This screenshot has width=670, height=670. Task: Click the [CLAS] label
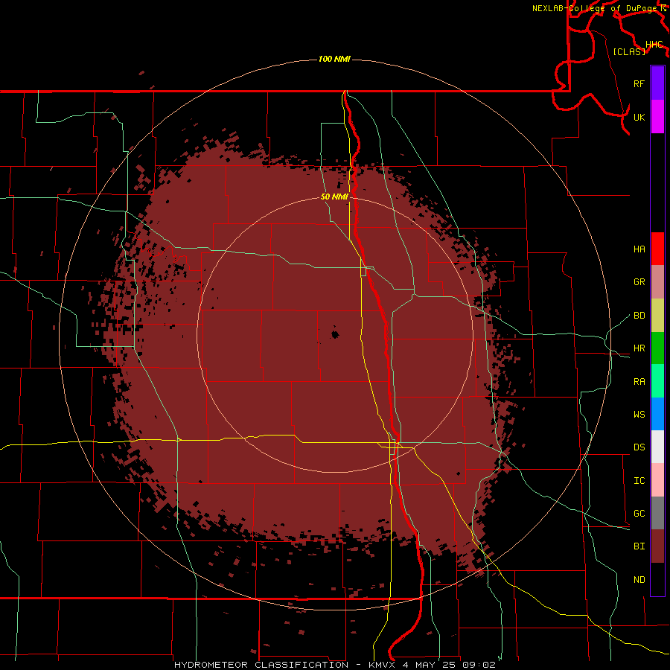pyautogui.click(x=629, y=52)
